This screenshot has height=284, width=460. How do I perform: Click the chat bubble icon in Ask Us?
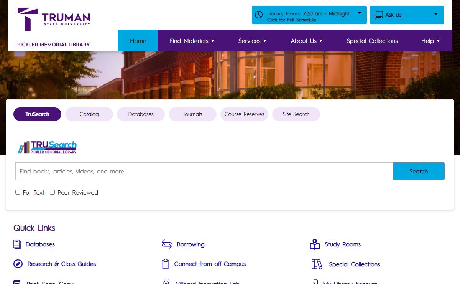[x=378, y=15]
